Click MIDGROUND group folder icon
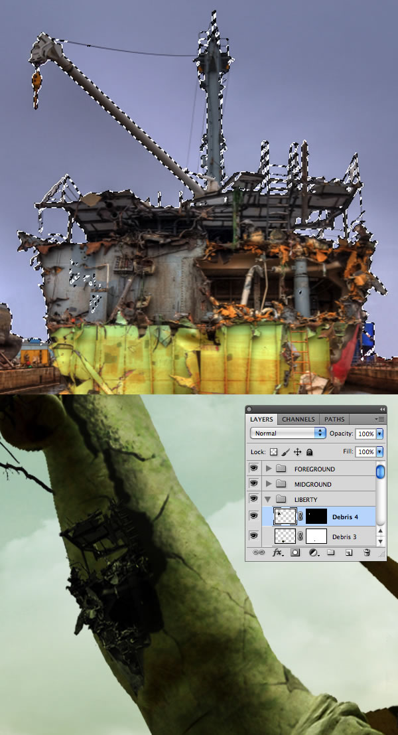 tap(281, 484)
